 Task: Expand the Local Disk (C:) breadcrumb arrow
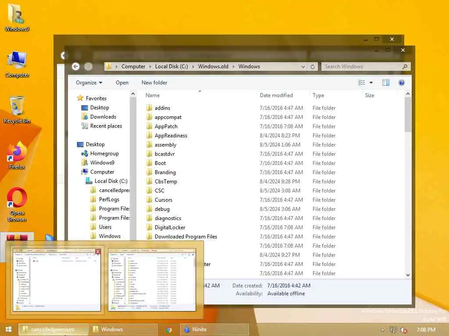193,66
